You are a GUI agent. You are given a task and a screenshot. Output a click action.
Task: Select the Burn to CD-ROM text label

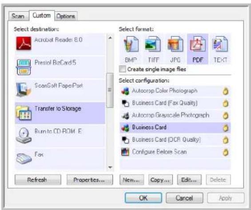click(x=58, y=131)
